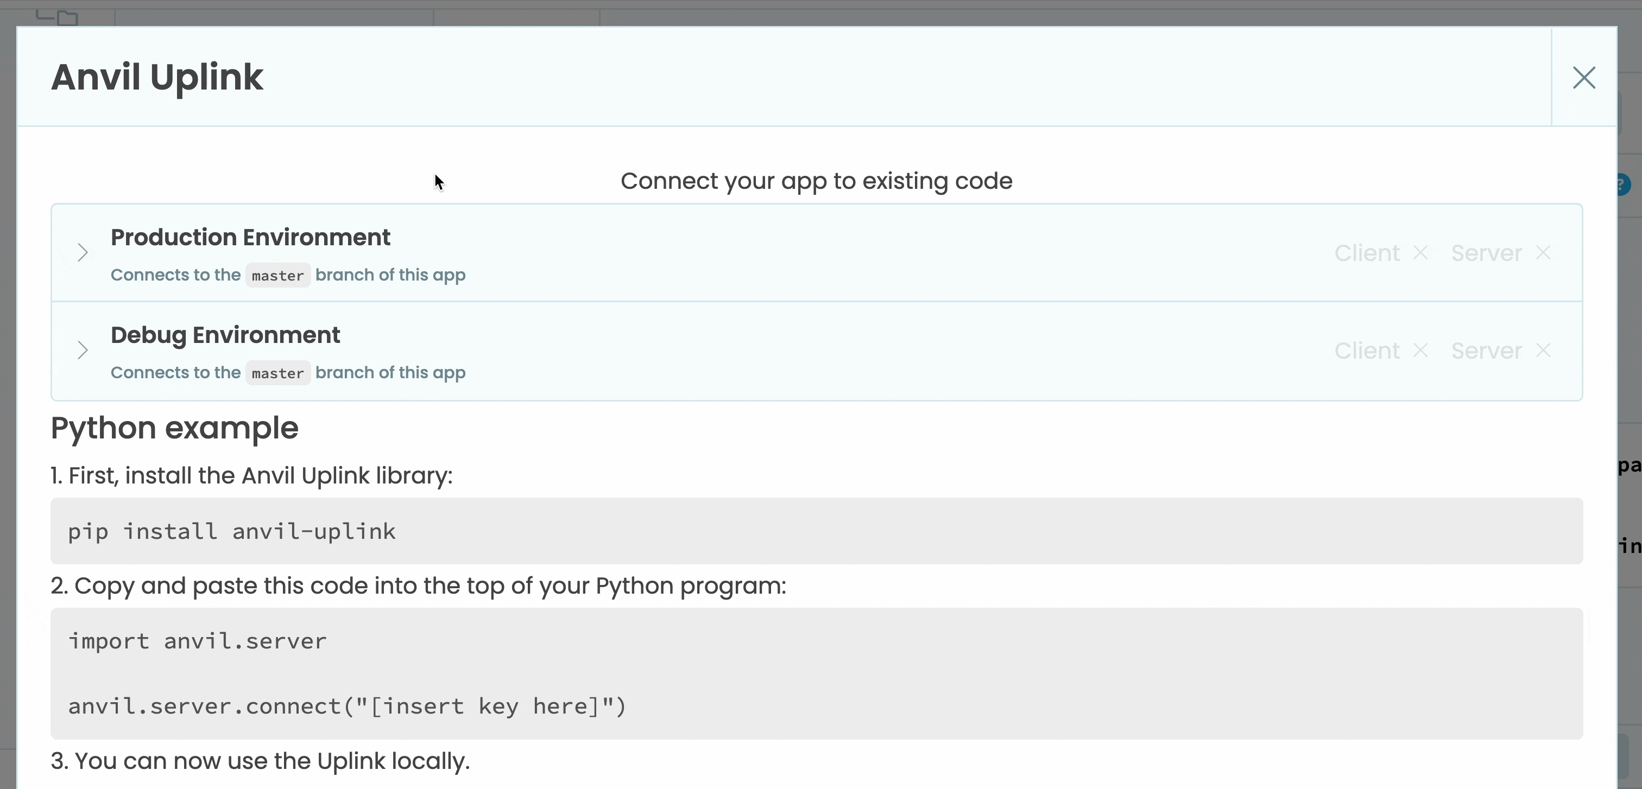
Task: Click the X icon beside Production Client
Action: click(x=1420, y=253)
